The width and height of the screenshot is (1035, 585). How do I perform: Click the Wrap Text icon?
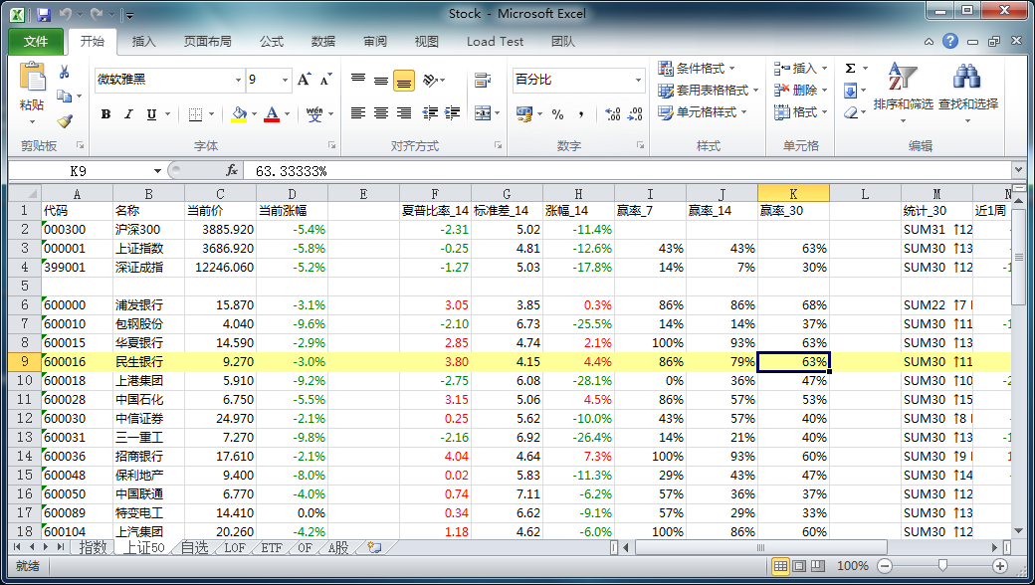click(x=483, y=80)
